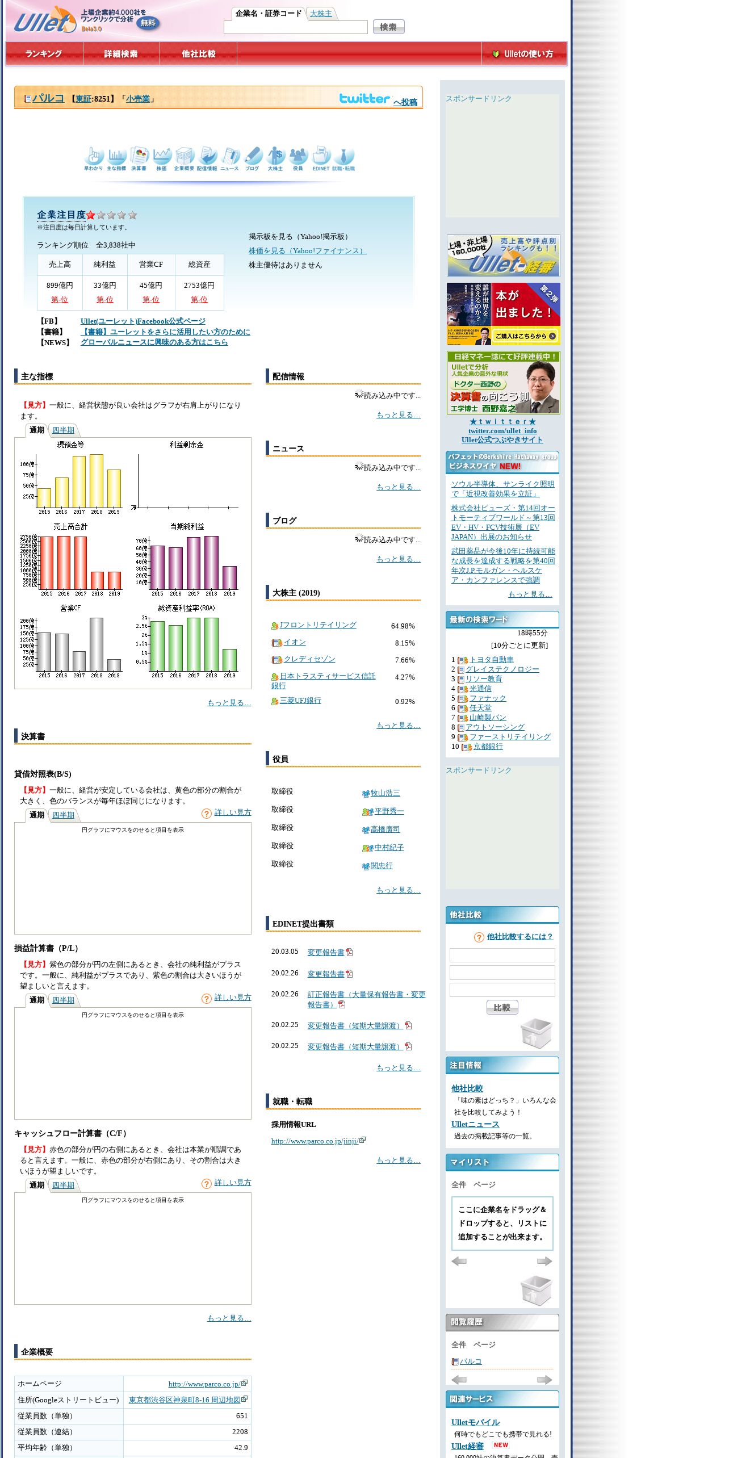Open the 小売業 industry link
Screen dimensions: 729x1458
pos(138,99)
